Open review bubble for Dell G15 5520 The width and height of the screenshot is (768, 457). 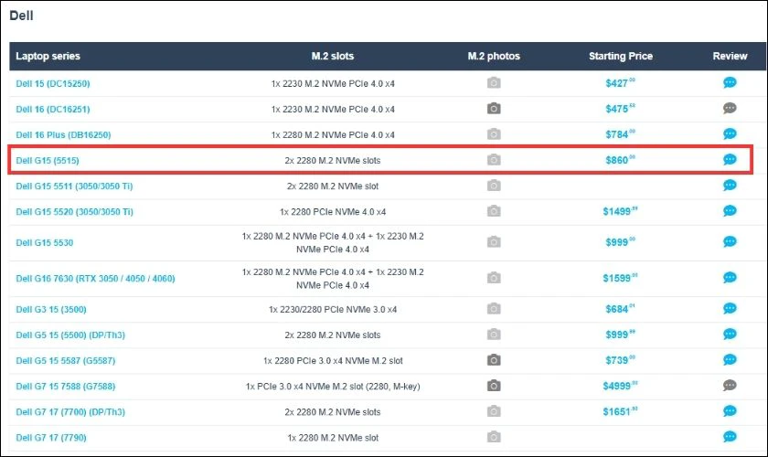[x=730, y=211]
